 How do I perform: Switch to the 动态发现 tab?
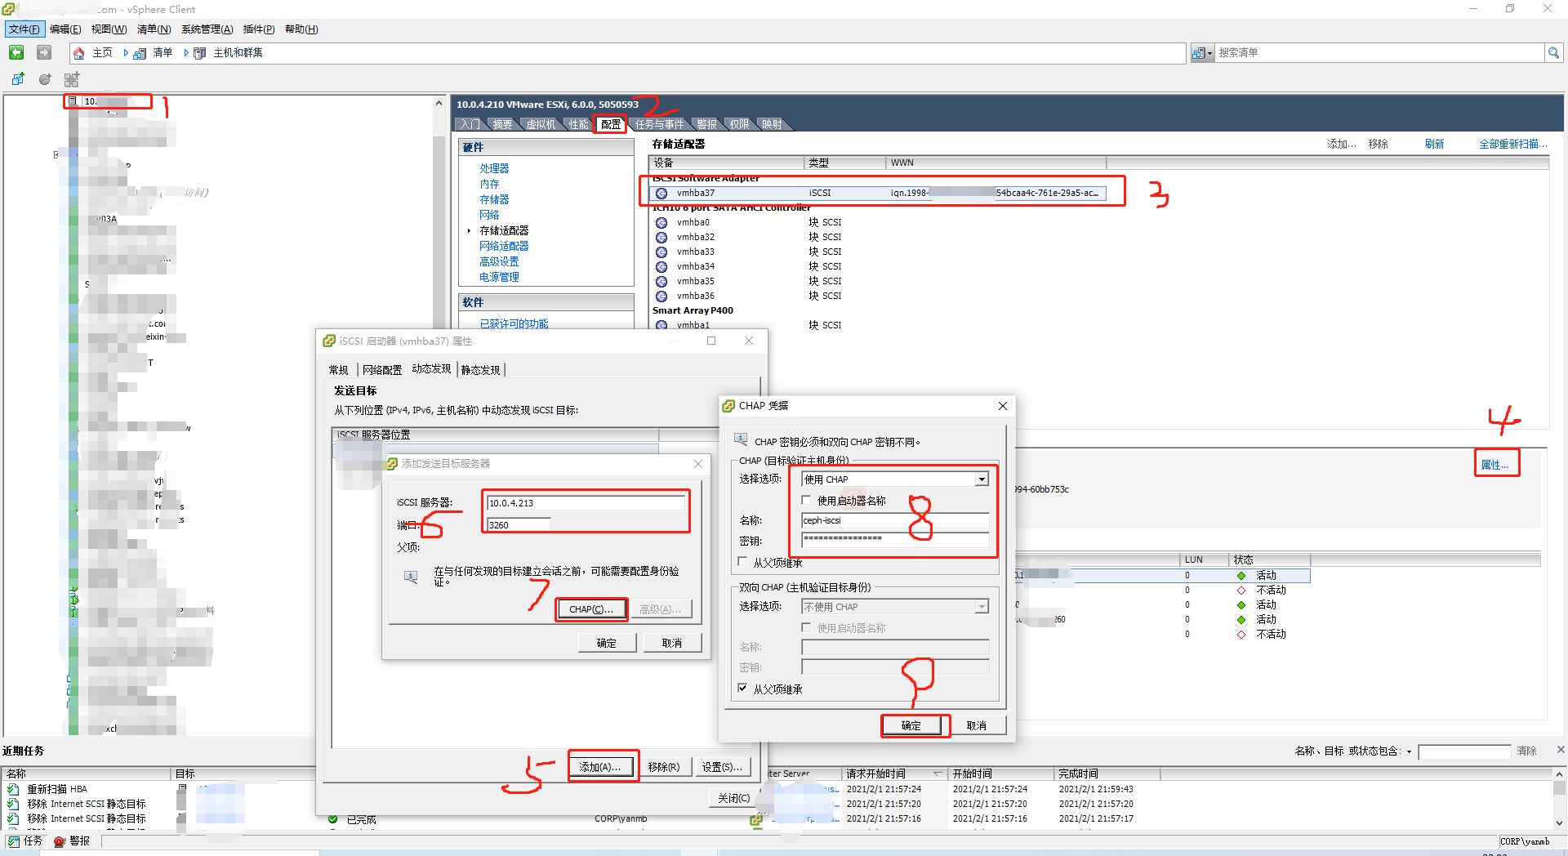click(431, 369)
